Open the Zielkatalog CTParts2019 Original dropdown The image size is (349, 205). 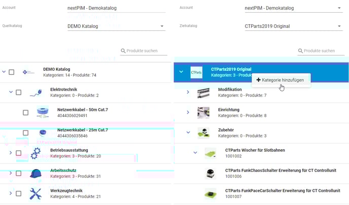[x=294, y=26]
